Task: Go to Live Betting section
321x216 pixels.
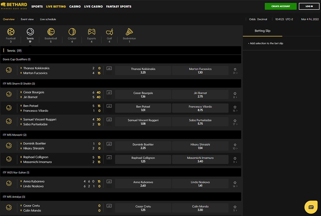Action: point(56,6)
